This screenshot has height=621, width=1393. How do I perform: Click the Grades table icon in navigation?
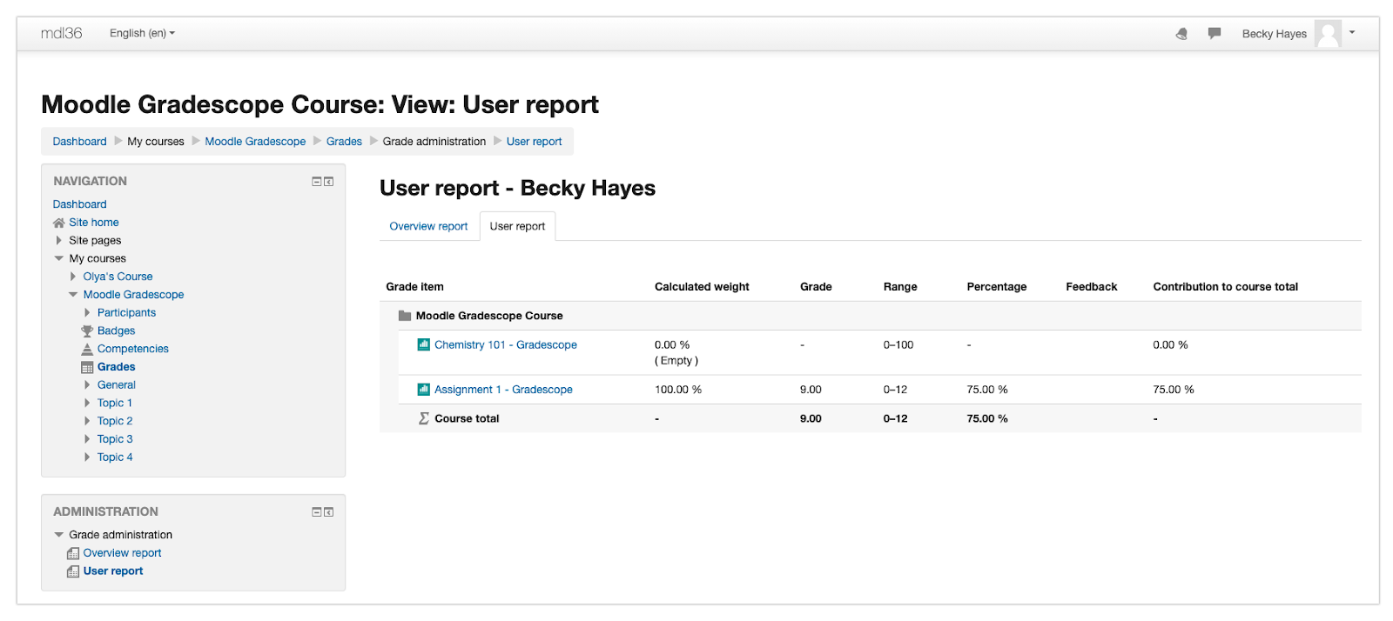(x=87, y=367)
